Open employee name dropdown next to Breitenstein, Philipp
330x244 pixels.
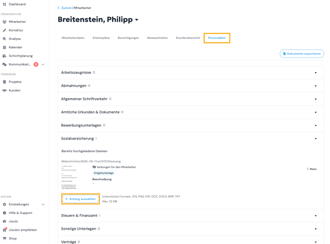click(136, 20)
